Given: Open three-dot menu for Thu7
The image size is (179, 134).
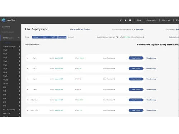Looking at the screenshot, I should [19, 69].
